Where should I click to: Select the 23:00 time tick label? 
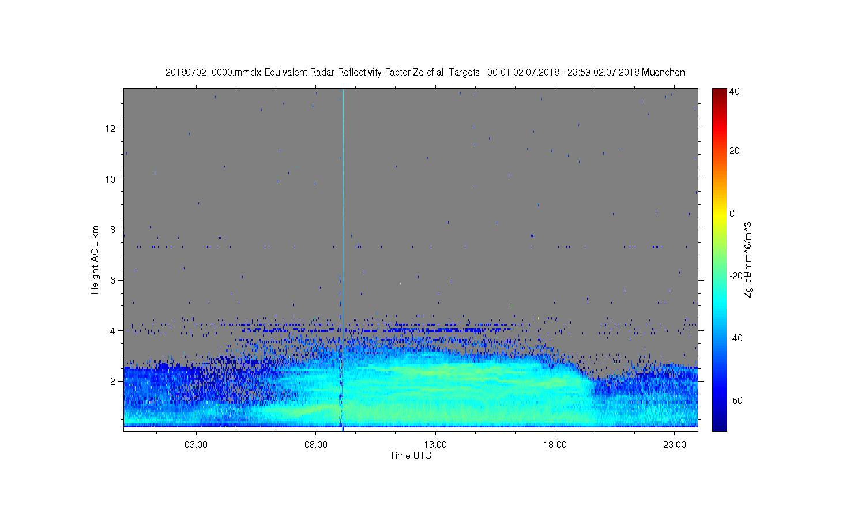675,445
